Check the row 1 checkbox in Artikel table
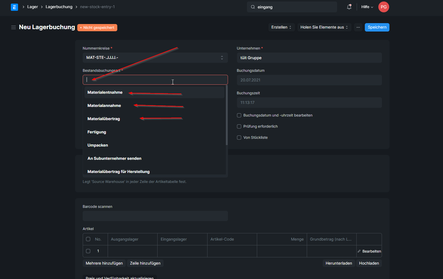This screenshot has width=443, height=279. click(x=88, y=251)
